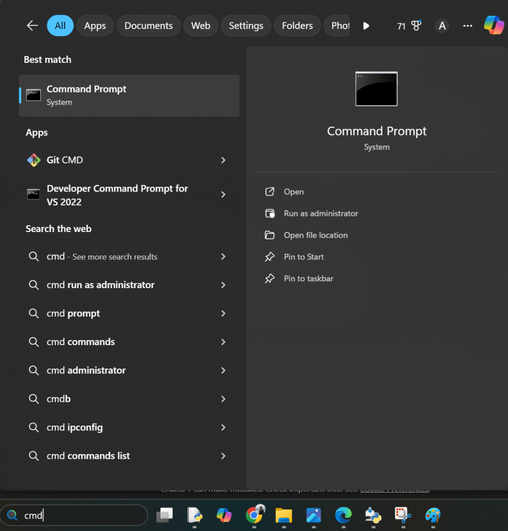Select Command Prompt best match result

(x=129, y=96)
